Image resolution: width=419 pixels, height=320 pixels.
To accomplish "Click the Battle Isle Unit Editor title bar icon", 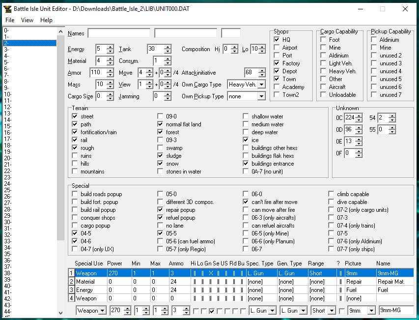I will tap(7, 9).
